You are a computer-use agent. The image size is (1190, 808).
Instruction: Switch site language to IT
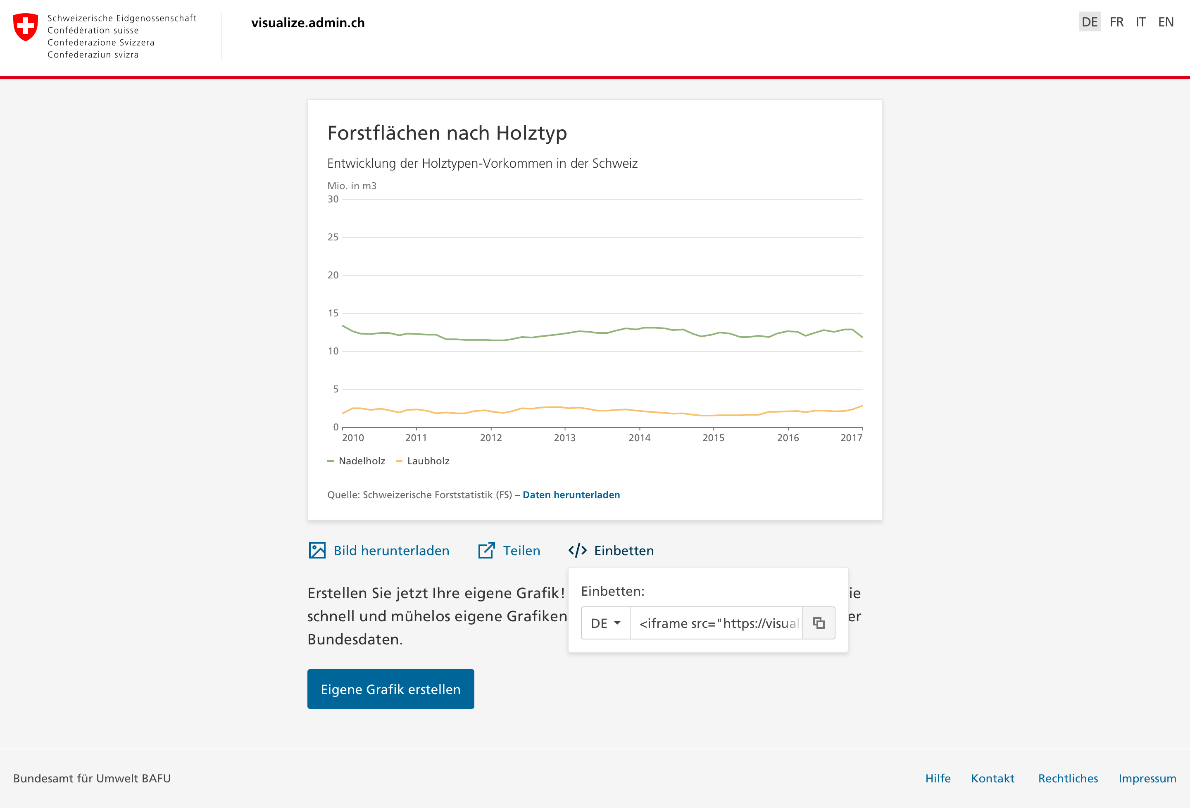click(1140, 22)
